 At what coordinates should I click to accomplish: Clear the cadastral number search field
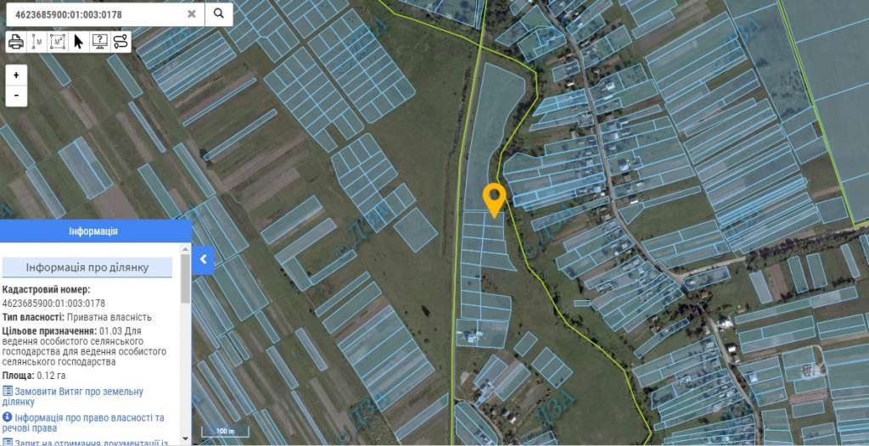pyautogui.click(x=192, y=14)
